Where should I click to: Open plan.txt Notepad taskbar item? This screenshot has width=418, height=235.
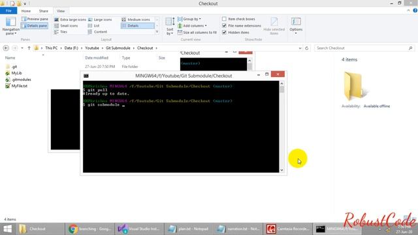click(x=189, y=229)
